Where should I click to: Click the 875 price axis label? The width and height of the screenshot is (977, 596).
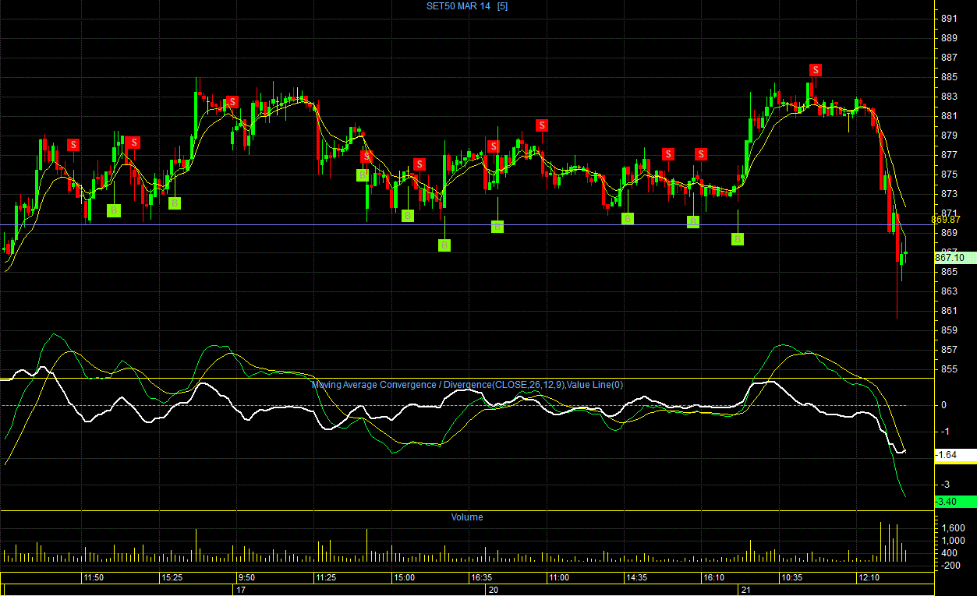tap(950, 175)
